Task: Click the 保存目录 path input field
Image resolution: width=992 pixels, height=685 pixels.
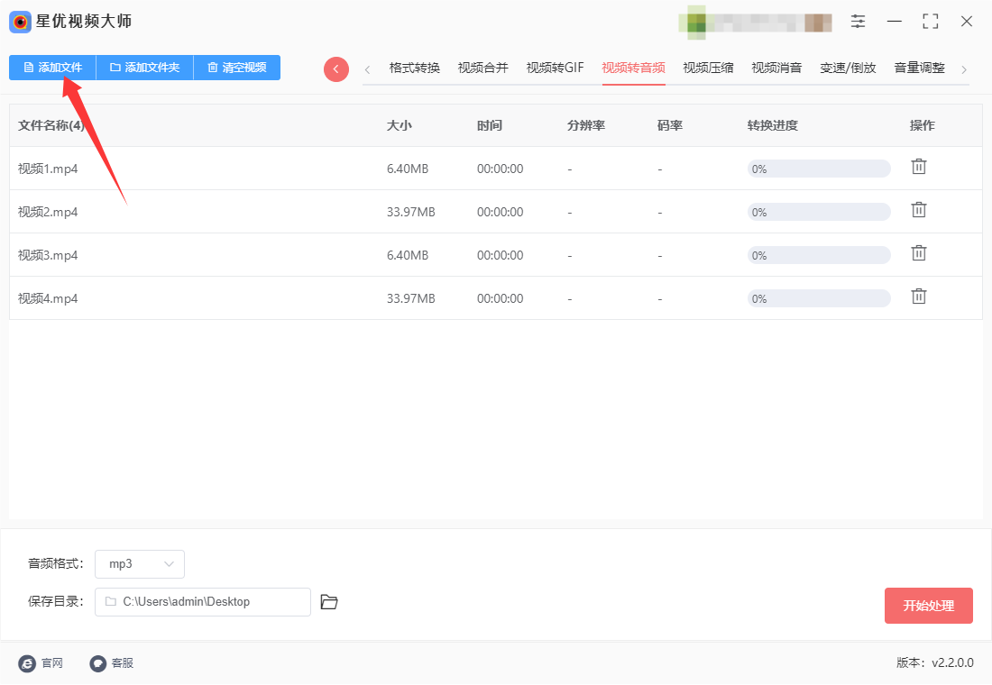Action: [202, 602]
